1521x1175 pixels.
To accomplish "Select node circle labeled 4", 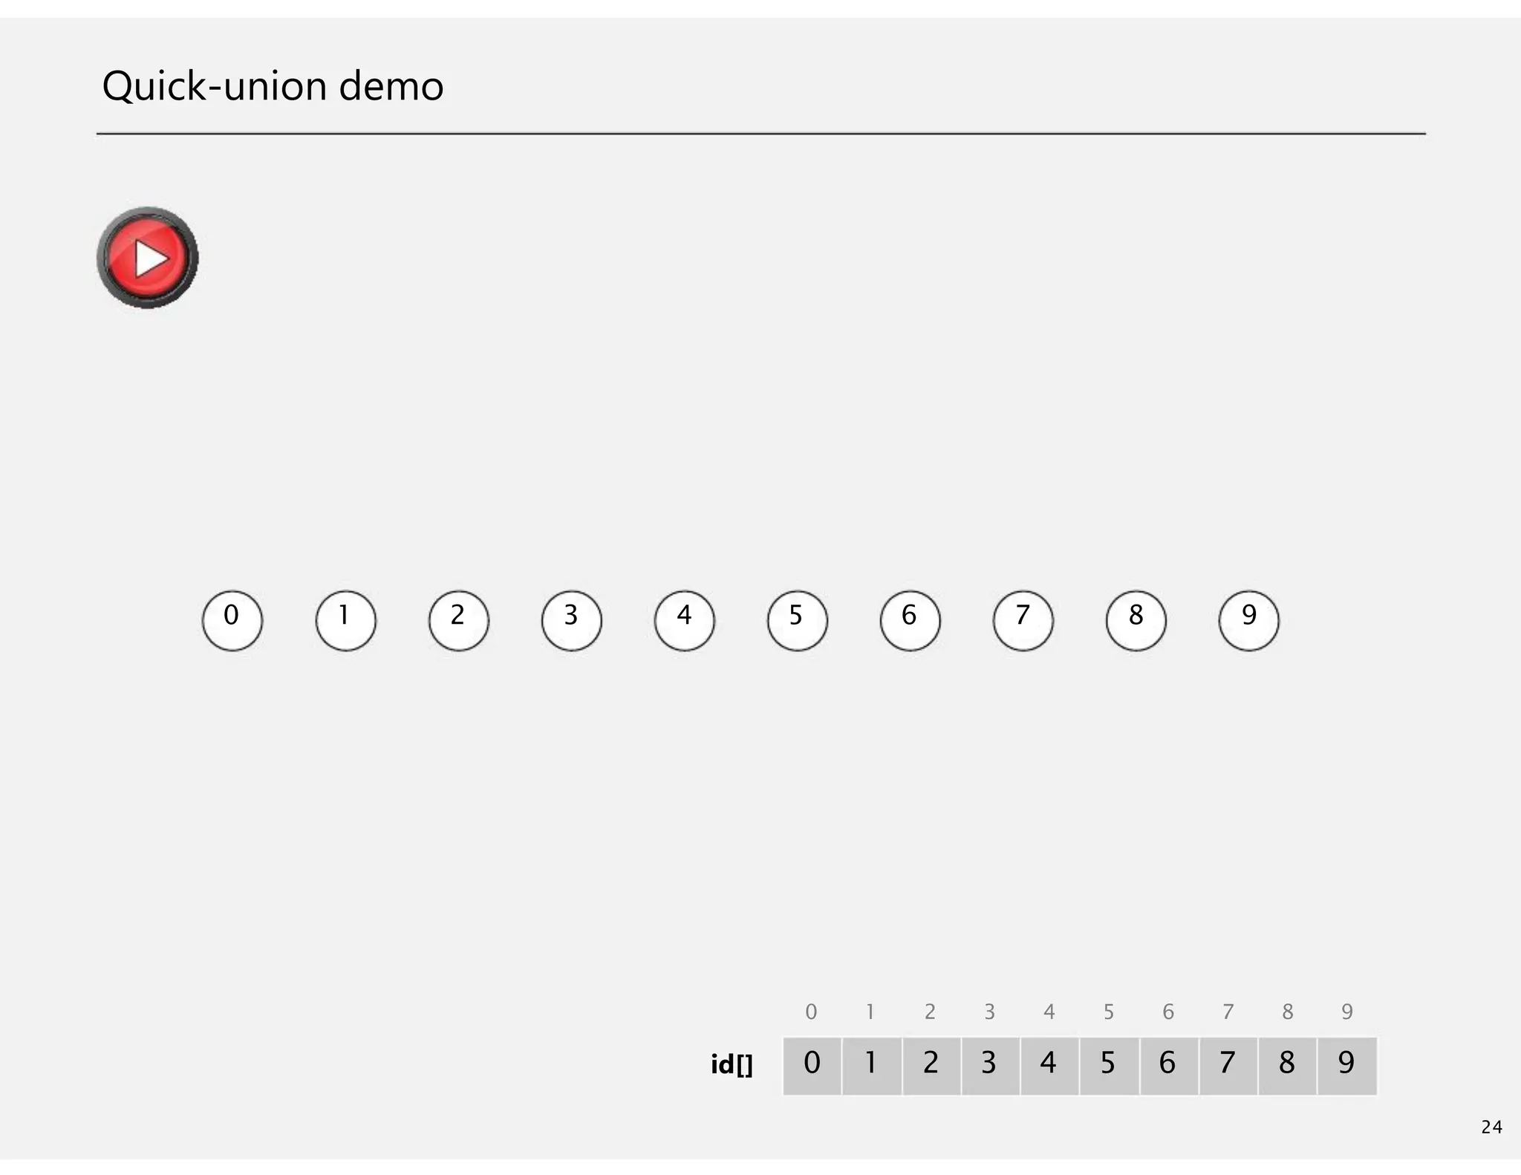I will [684, 620].
